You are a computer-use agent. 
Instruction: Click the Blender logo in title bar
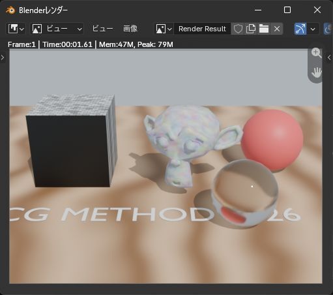tap(10, 10)
